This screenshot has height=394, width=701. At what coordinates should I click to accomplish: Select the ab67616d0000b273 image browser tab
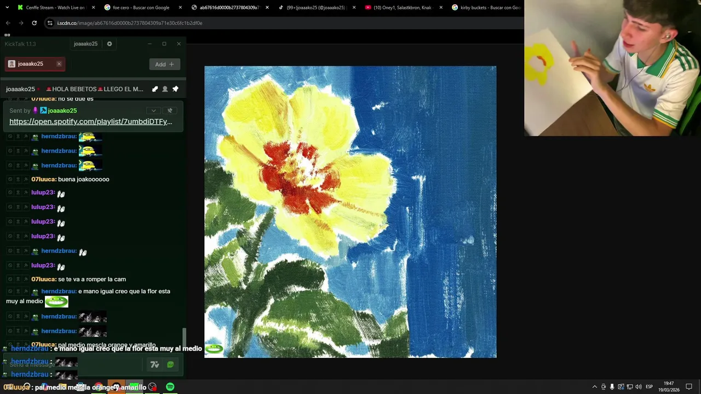229,8
